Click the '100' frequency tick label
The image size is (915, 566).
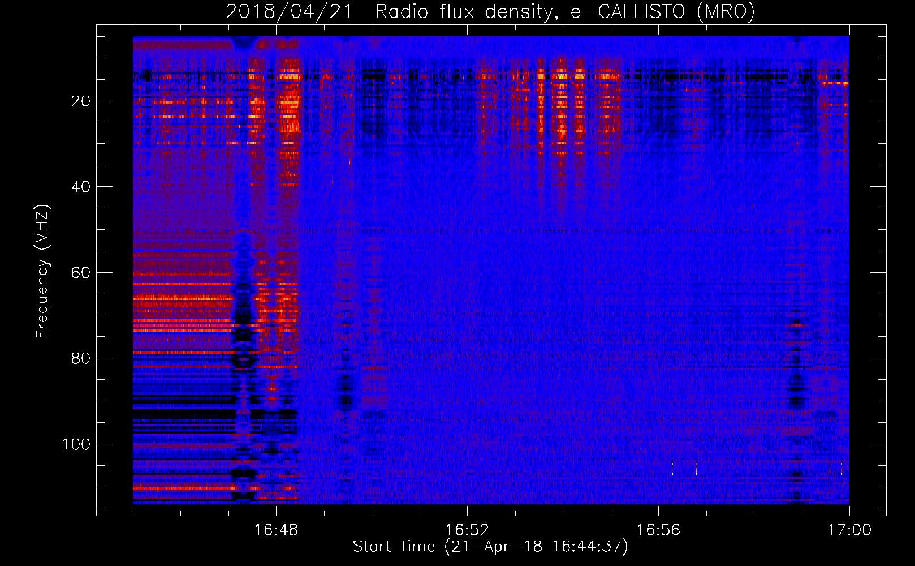pyautogui.click(x=76, y=444)
